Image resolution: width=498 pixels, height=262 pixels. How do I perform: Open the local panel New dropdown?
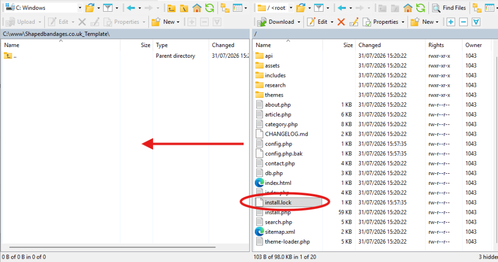tap(165, 22)
